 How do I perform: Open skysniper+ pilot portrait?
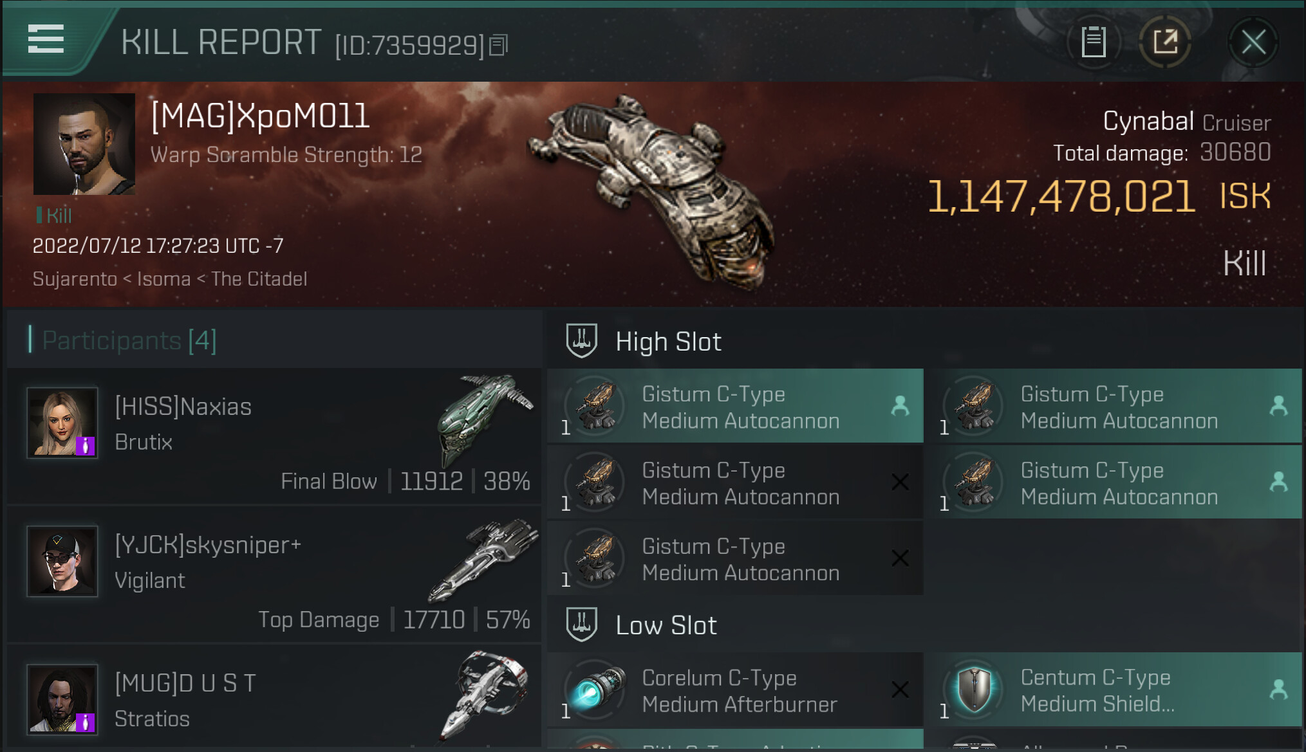[x=62, y=561]
